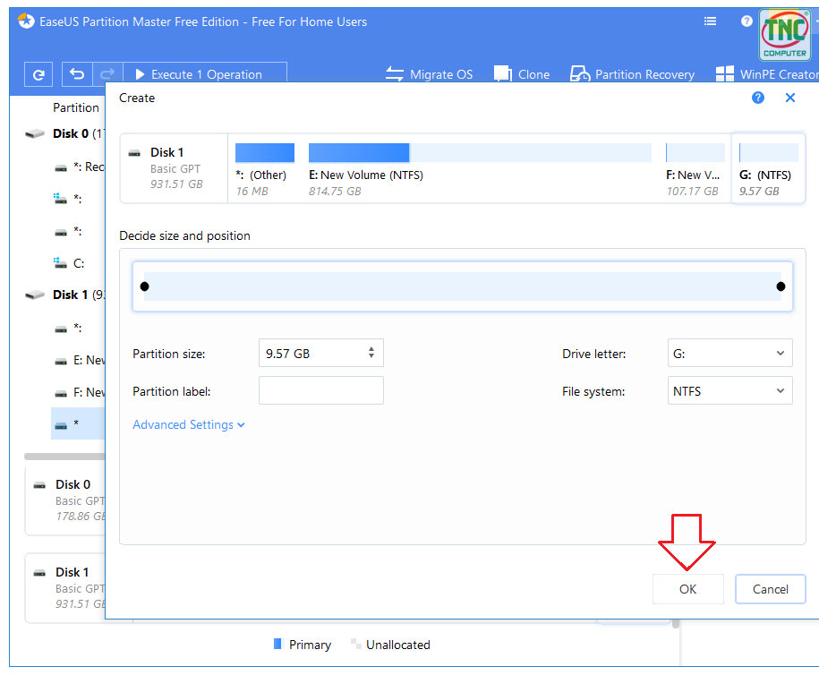This screenshot has width=819, height=675.
Task: Select the highlighted * unallocated row
Action: tap(79, 423)
